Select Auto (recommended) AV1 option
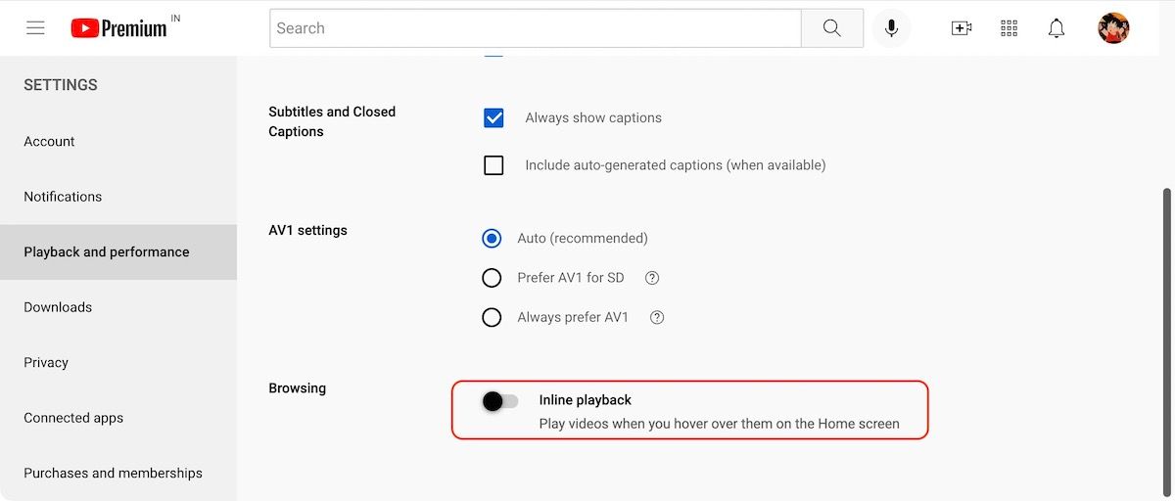Viewport: 1175px width, 501px height. (x=492, y=238)
